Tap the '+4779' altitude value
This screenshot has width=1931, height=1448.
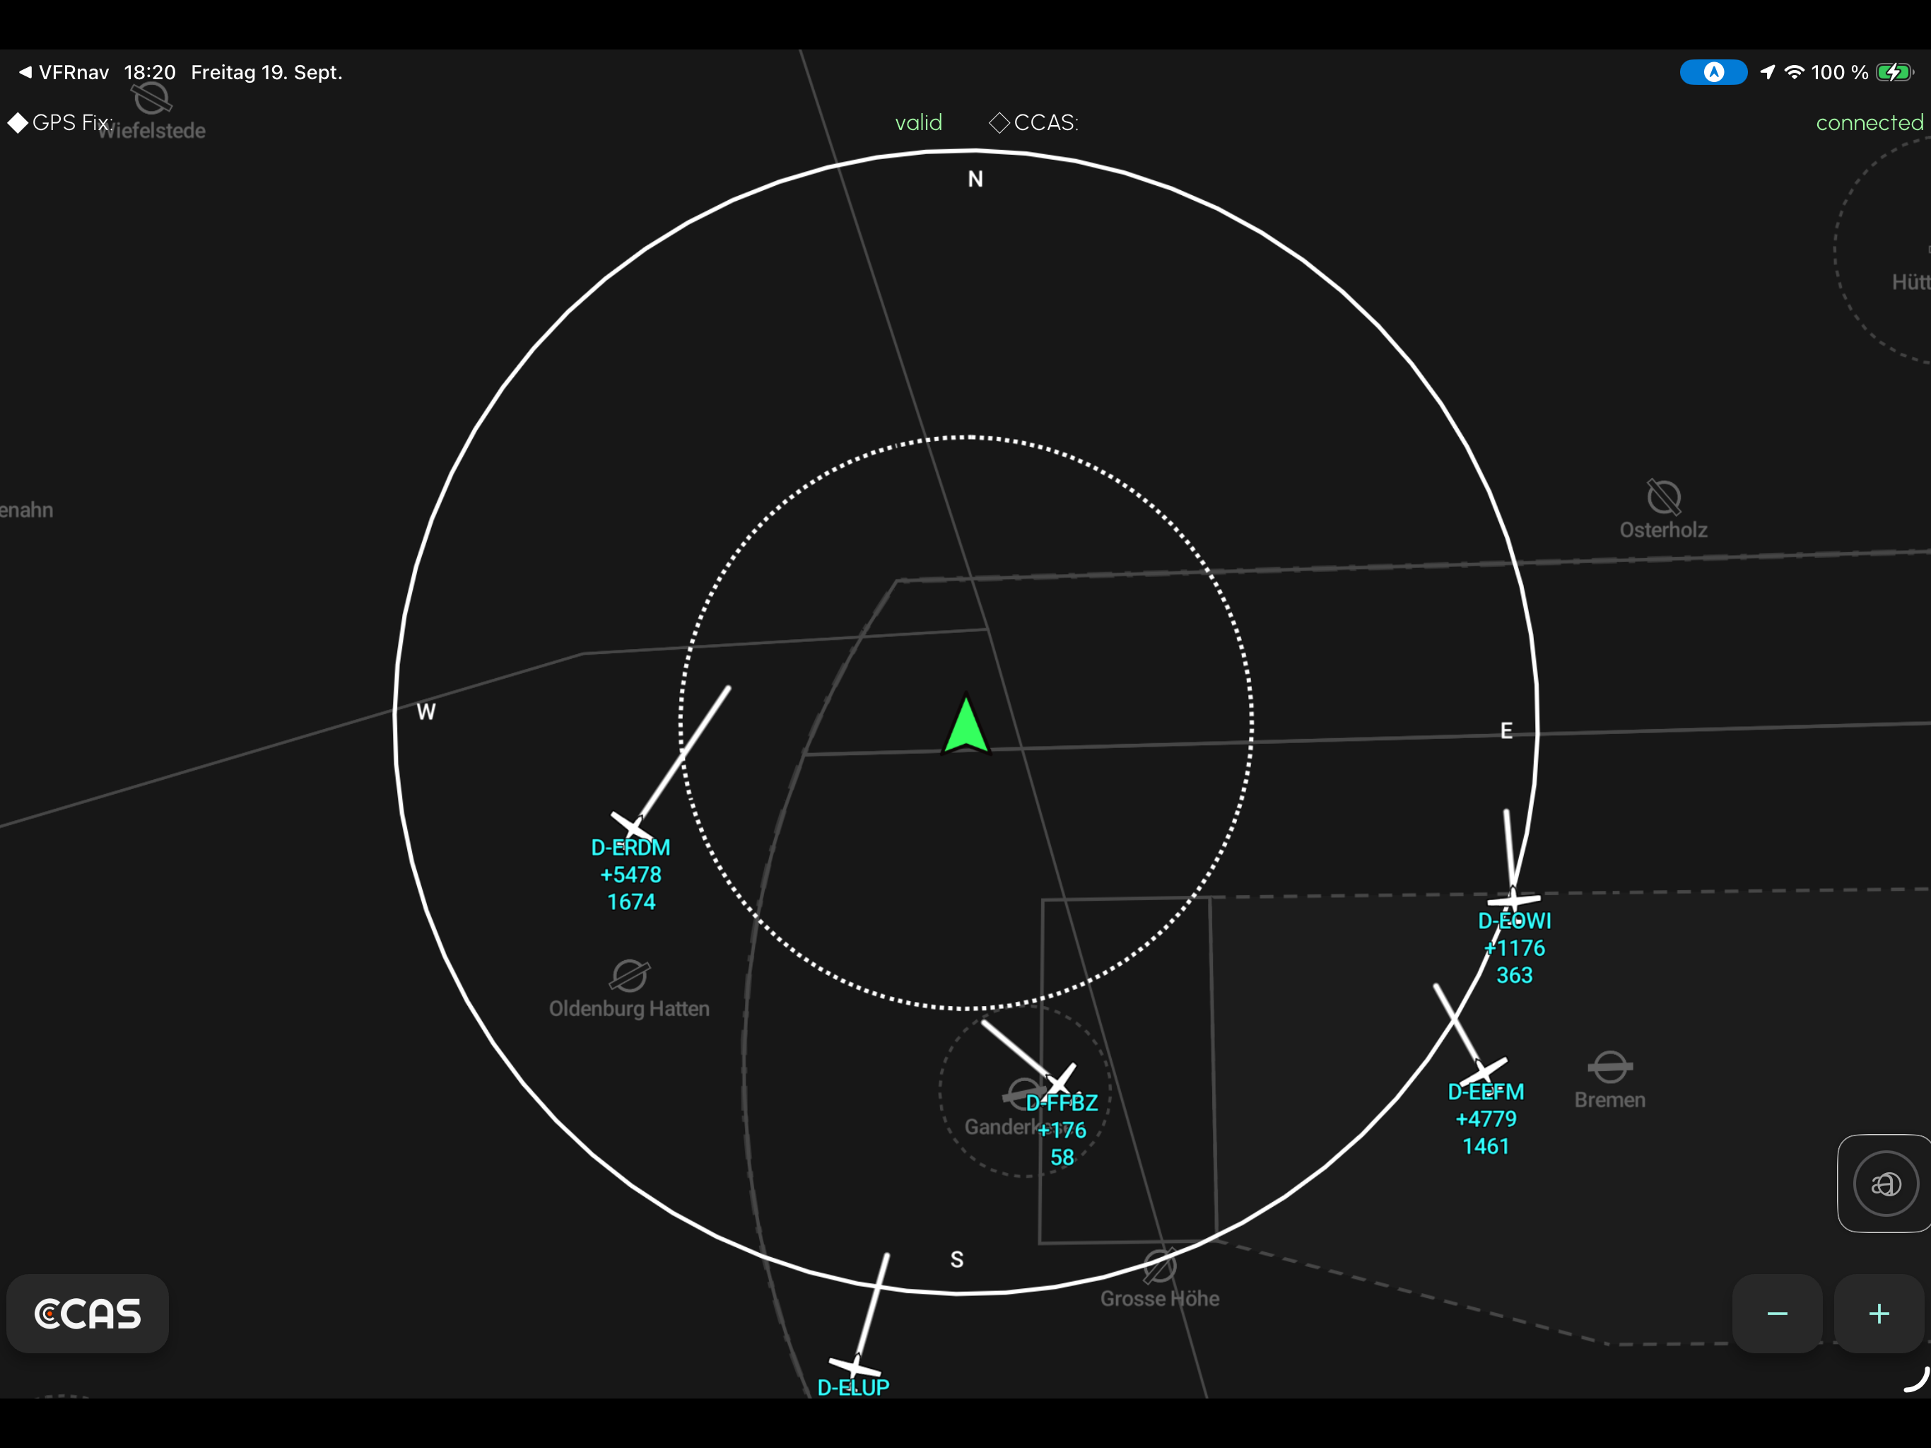pos(1485,1119)
